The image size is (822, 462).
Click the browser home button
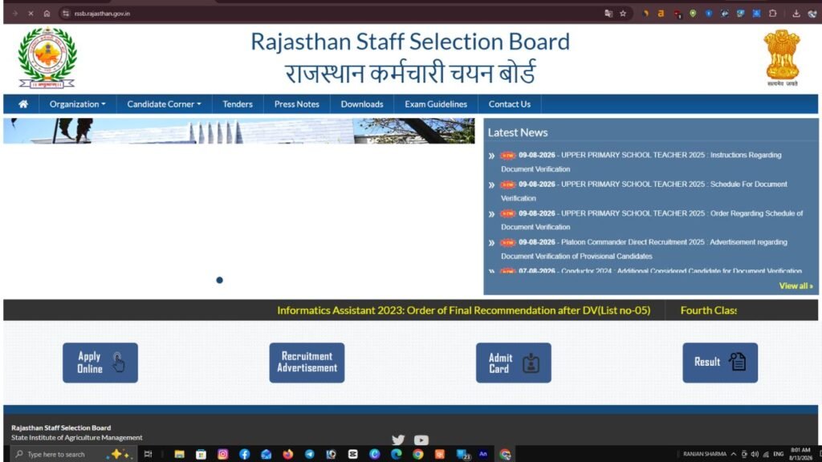[x=47, y=14]
